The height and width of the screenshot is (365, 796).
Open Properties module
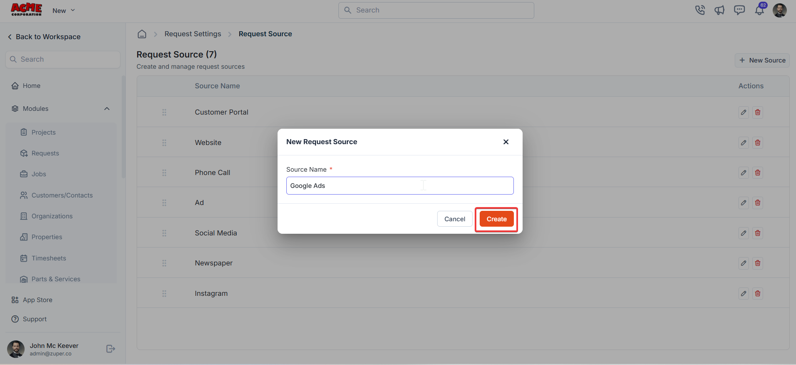(41, 237)
